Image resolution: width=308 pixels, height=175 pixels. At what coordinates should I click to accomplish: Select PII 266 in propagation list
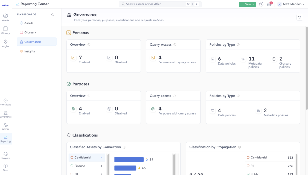click(270, 166)
